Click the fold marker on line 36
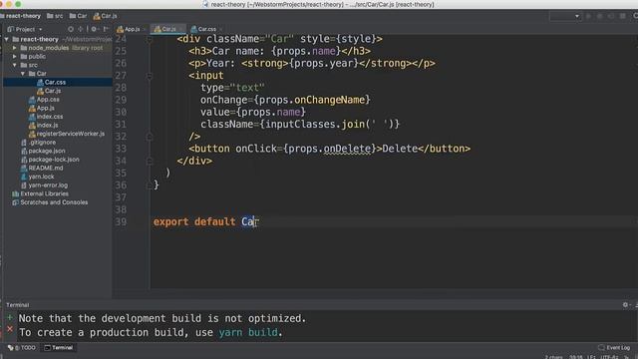Viewport: 638px width, 359px height. coord(150,185)
